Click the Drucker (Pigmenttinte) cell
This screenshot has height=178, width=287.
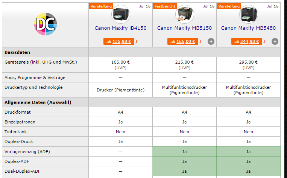tap(120, 90)
